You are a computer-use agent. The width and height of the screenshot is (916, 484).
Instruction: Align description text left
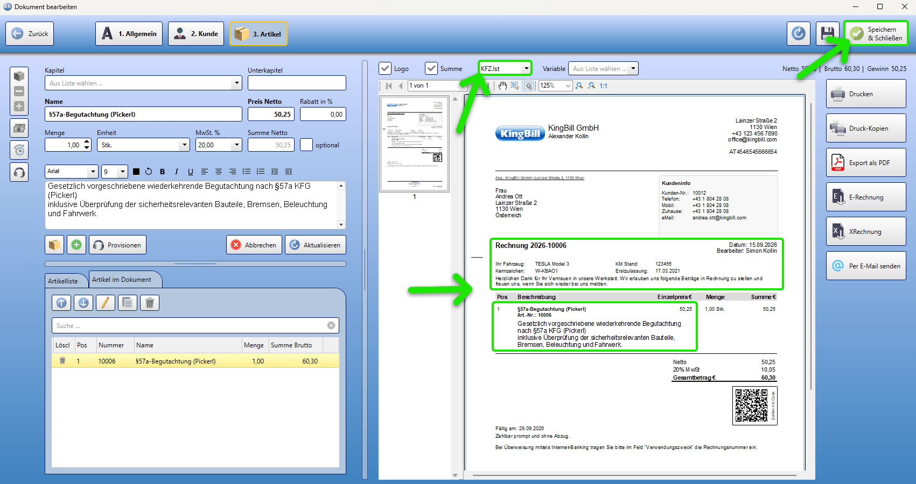205,172
